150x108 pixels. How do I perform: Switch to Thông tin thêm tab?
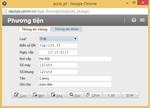tap(67, 29)
